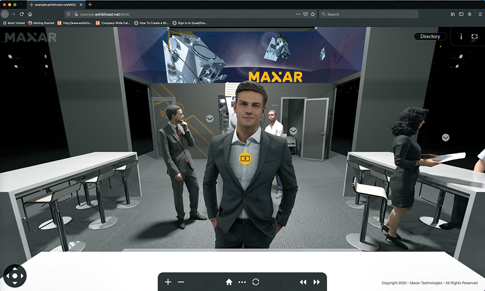Open Sign In to Quad/Gra... bookmark

[x=190, y=23]
